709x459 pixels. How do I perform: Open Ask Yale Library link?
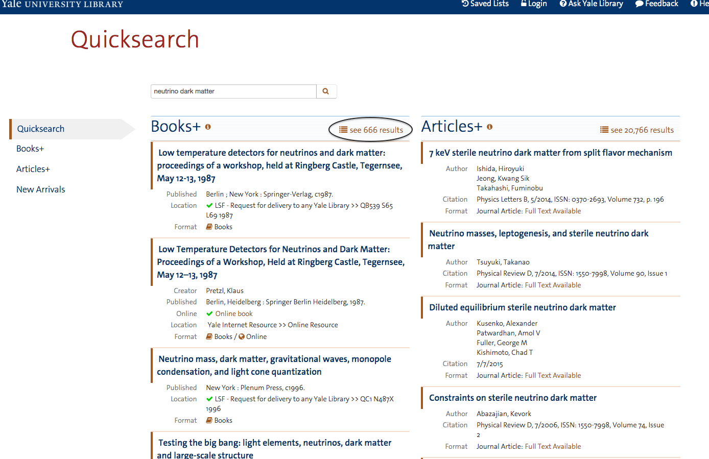[592, 4]
